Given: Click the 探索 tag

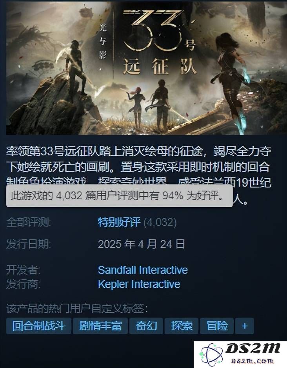Looking at the screenshot, I should point(182,326).
